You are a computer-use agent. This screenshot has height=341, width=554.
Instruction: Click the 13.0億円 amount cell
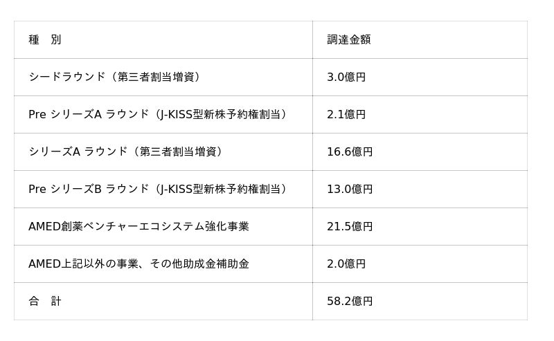click(x=350, y=190)
